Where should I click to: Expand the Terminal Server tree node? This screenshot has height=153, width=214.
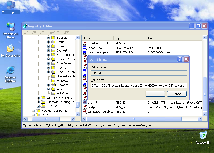(48, 59)
